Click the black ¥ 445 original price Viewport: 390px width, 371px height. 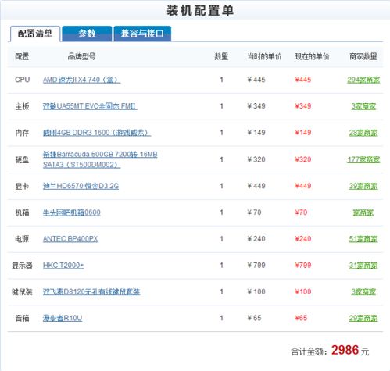click(x=256, y=80)
